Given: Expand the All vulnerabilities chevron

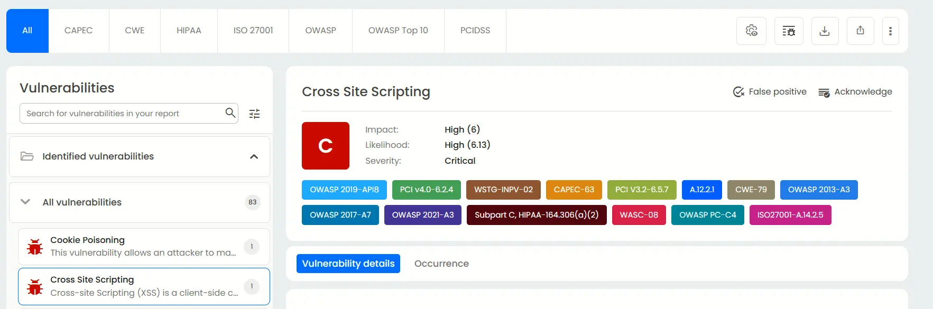Looking at the screenshot, I should (x=25, y=202).
